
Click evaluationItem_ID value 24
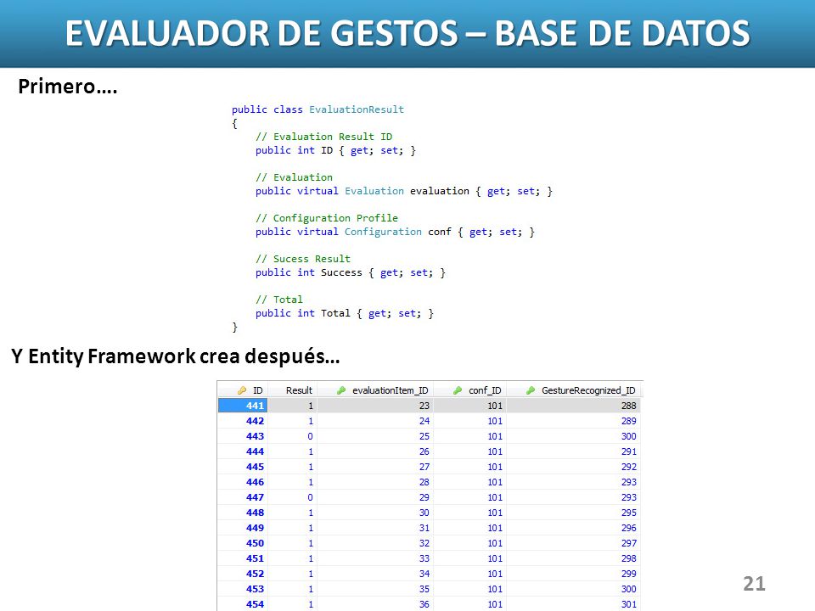(424, 421)
